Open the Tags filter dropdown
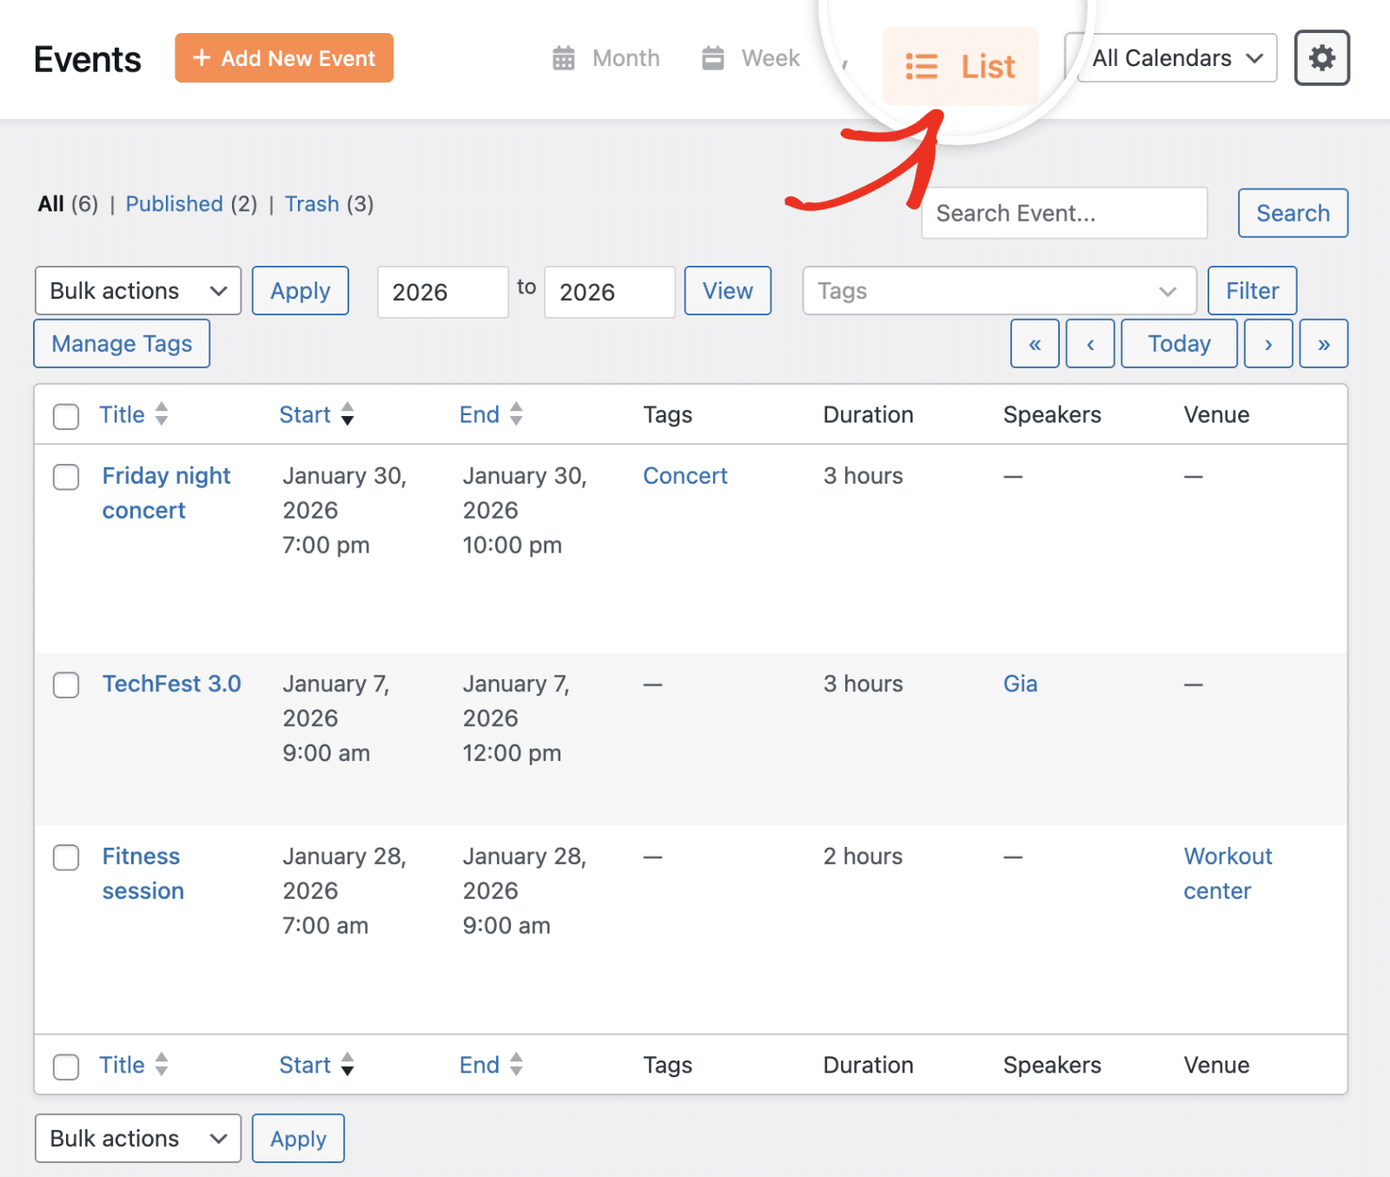1390x1177 pixels. 999,291
